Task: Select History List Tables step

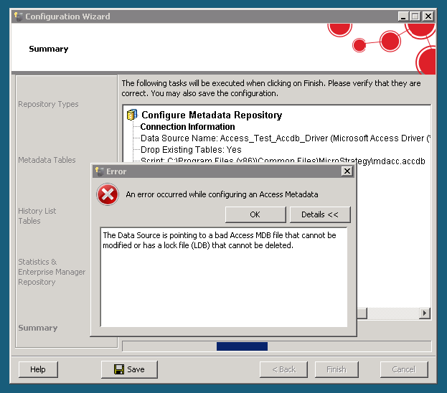Action: point(37,216)
